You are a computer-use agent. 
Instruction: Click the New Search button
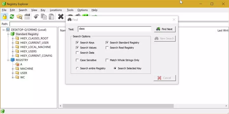tap(165, 39)
